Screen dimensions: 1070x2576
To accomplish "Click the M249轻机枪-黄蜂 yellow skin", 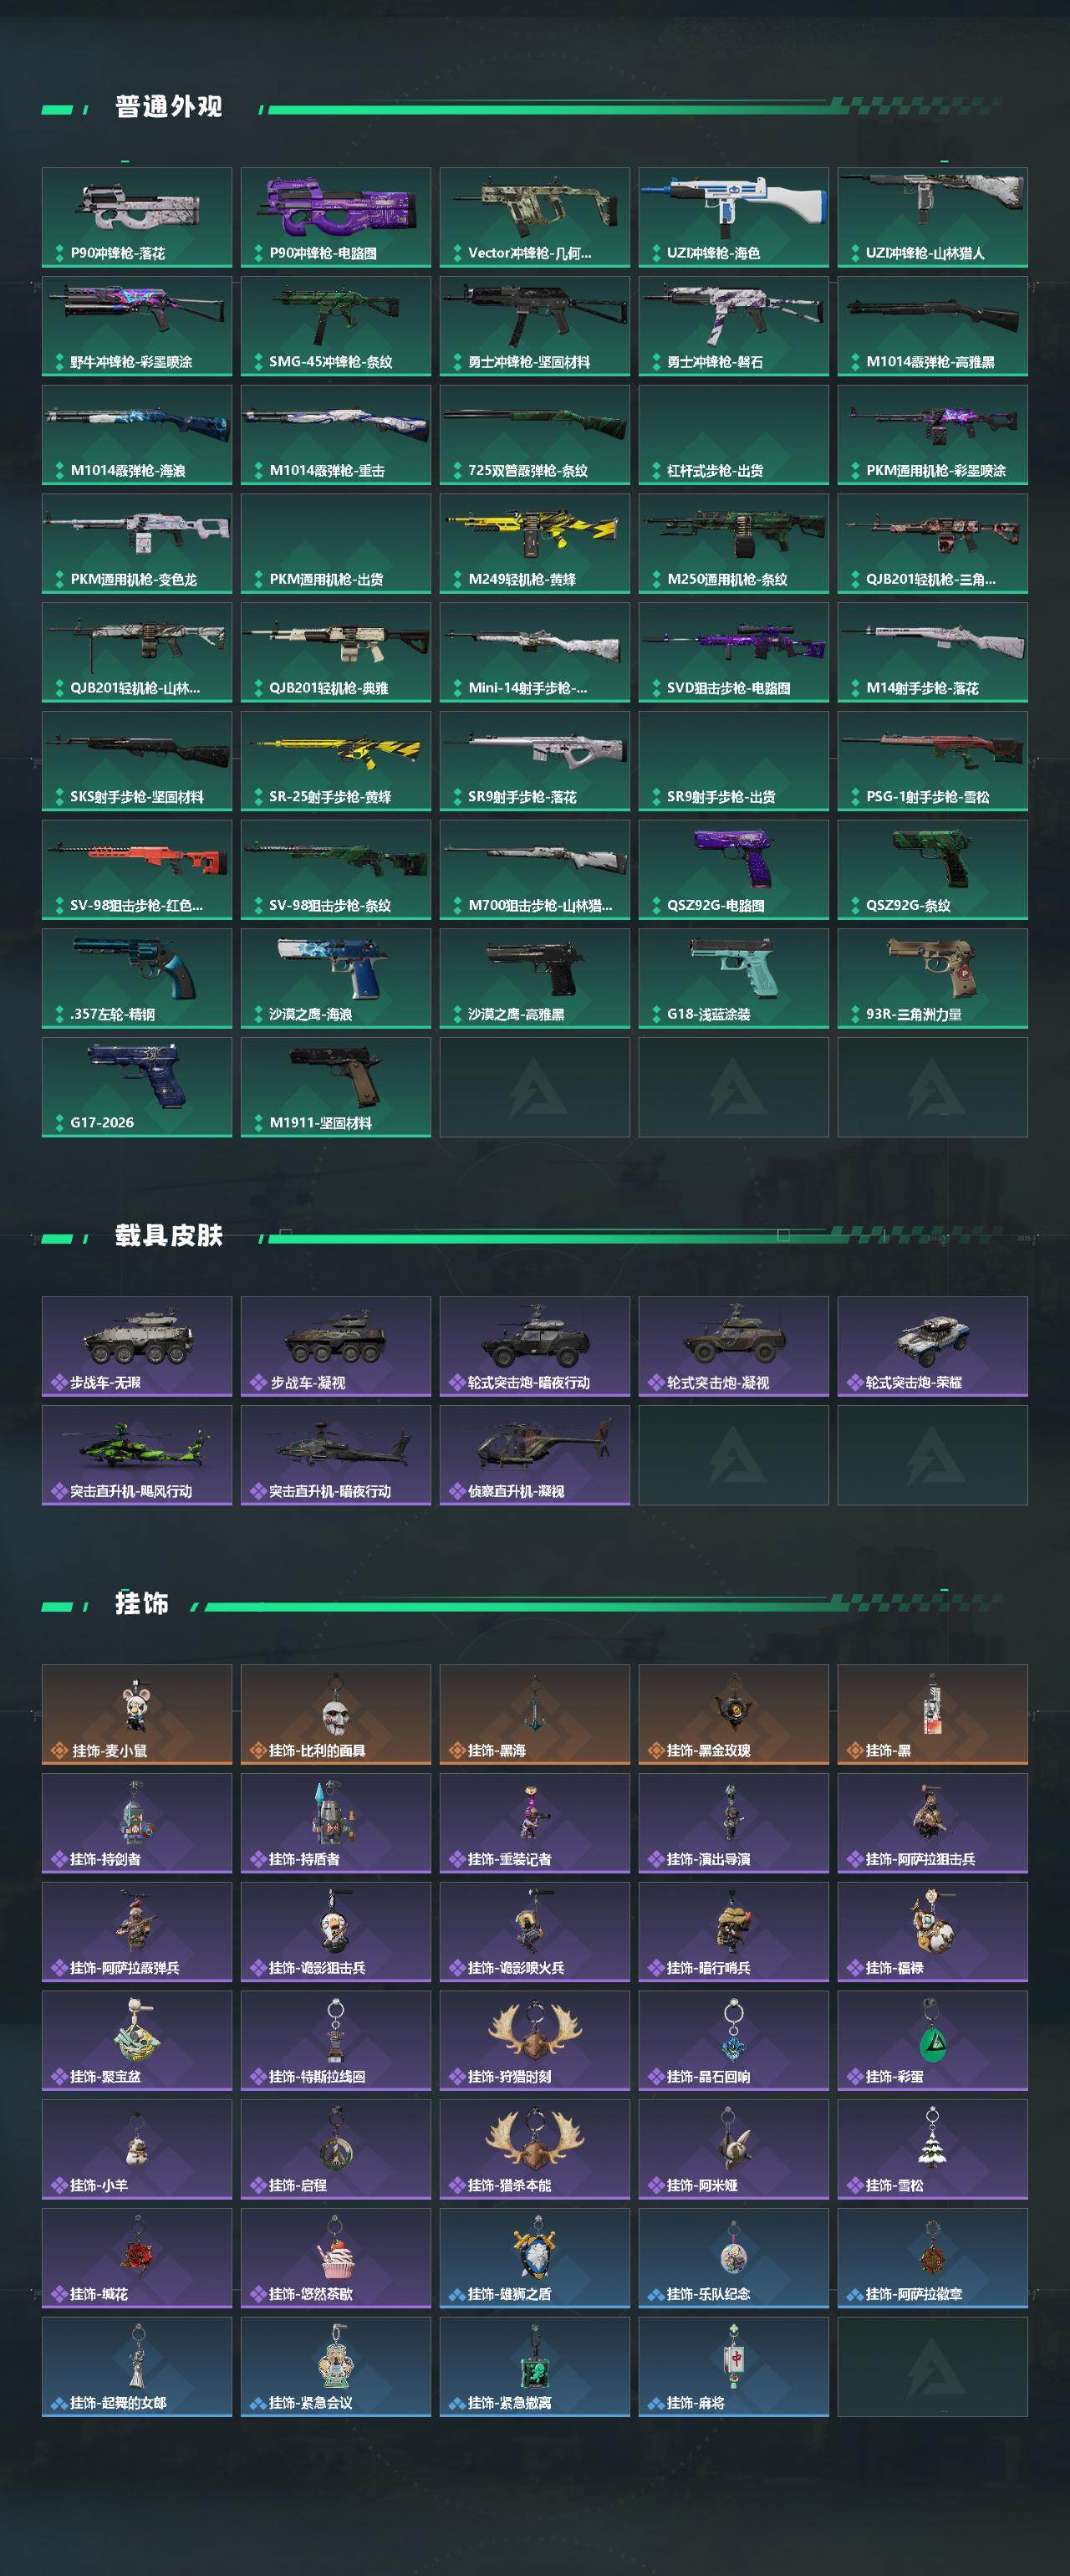I will [x=534, y=543].
